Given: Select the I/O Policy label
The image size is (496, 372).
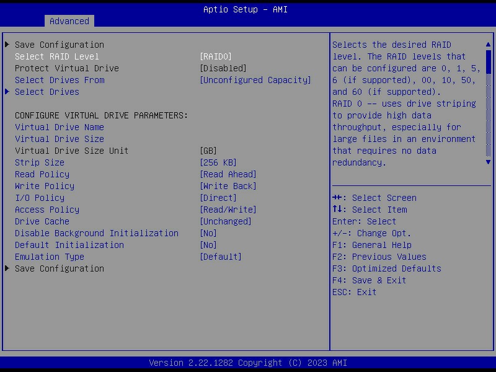Looking at the screenshot, I should [x=40, y=198].
